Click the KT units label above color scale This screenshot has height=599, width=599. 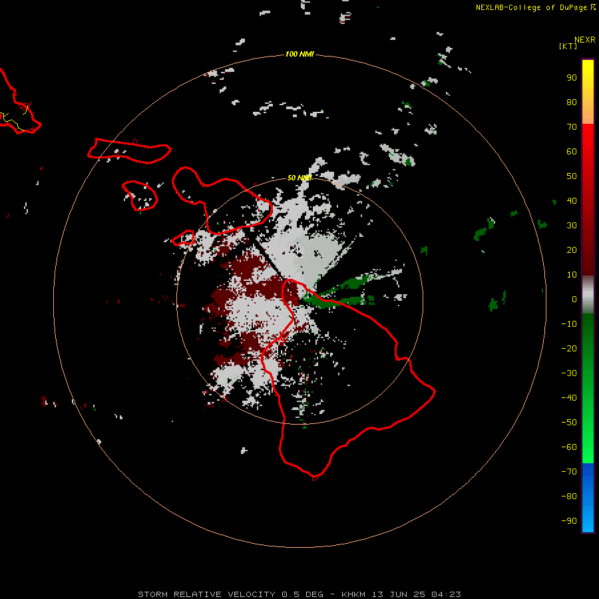[x=568, y=46]
